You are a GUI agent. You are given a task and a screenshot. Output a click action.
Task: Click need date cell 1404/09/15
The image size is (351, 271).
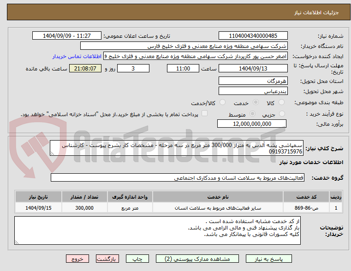pos(38,208)
